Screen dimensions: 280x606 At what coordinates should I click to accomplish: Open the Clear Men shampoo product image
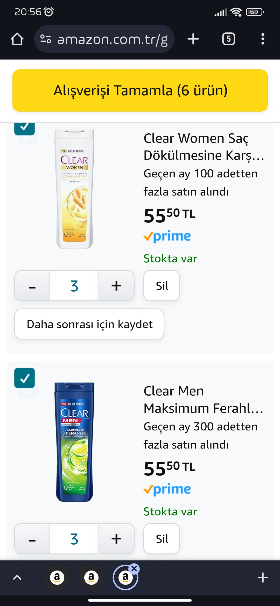click(74, 442)
